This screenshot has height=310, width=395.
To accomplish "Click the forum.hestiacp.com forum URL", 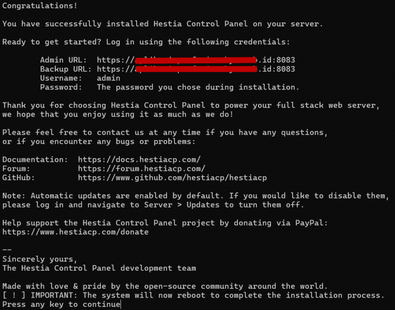I will click(x=142, y=169).
